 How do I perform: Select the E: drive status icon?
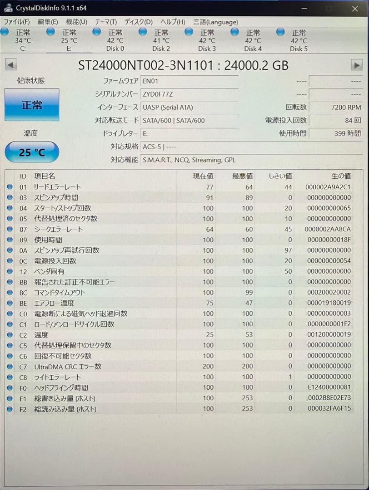(x=50, y=32)
